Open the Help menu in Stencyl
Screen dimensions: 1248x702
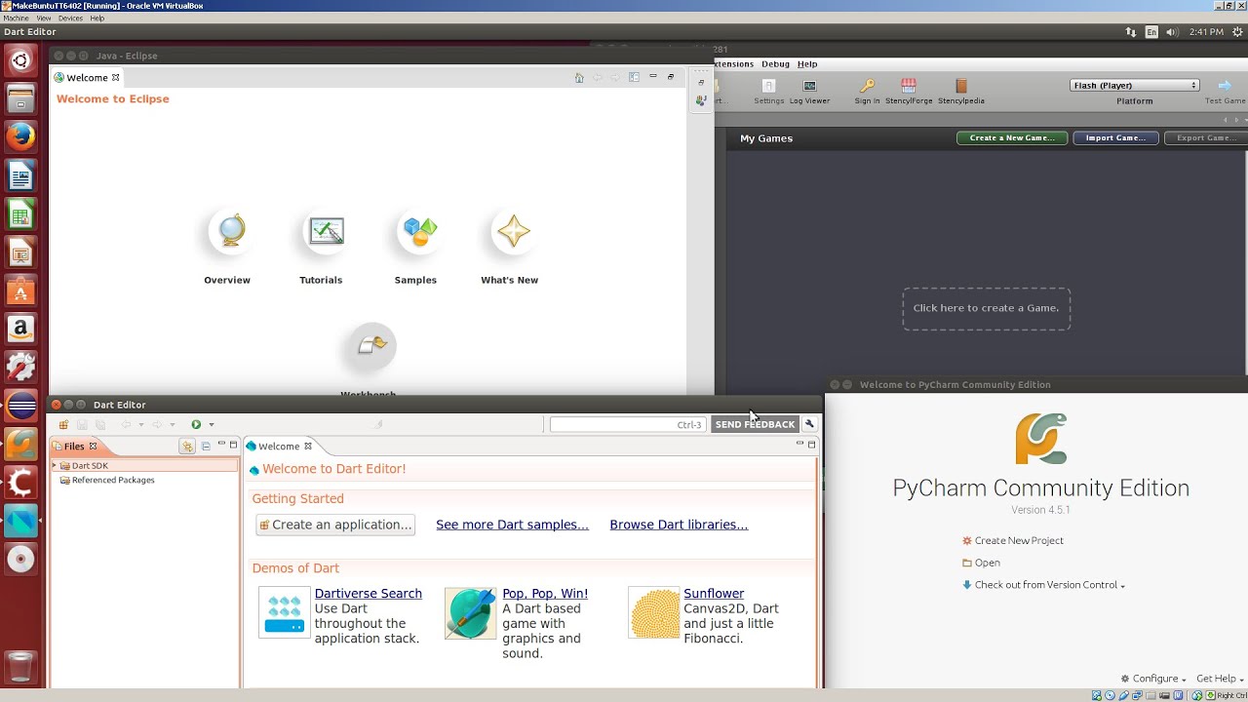click(807, 64)
